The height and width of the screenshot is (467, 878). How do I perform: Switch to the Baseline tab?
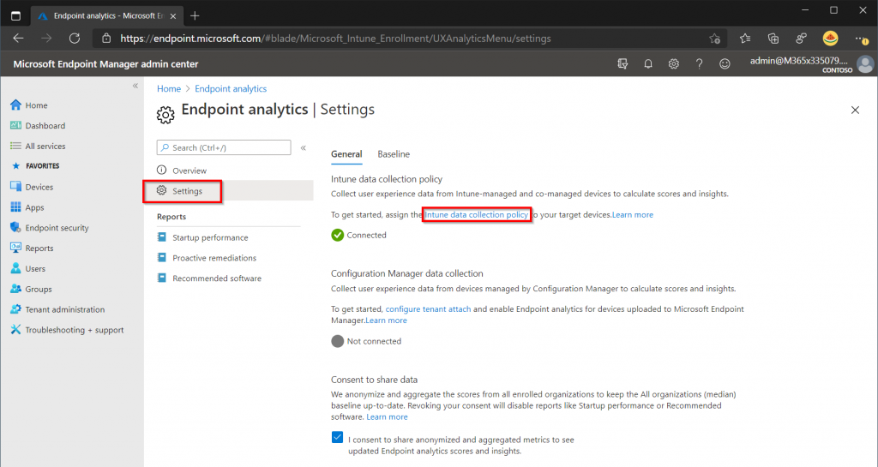point(394,153)
